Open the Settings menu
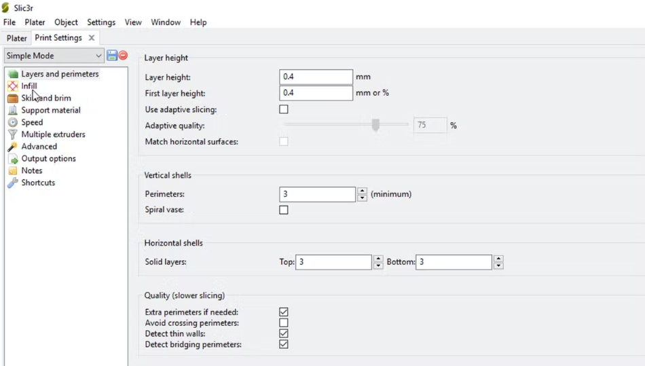Image resolution: width=645 pixels, height=366 pixels. [101, 22]
